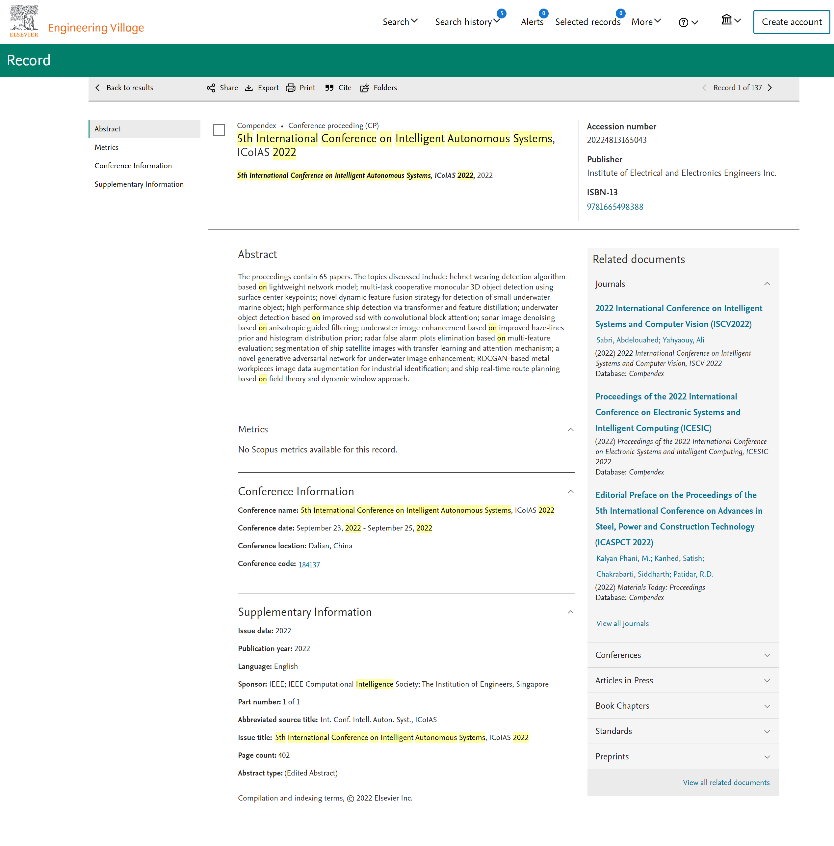Click author Sabri, Abdelouahed
This screenshot has width=834, height=846.
[627, 340]
